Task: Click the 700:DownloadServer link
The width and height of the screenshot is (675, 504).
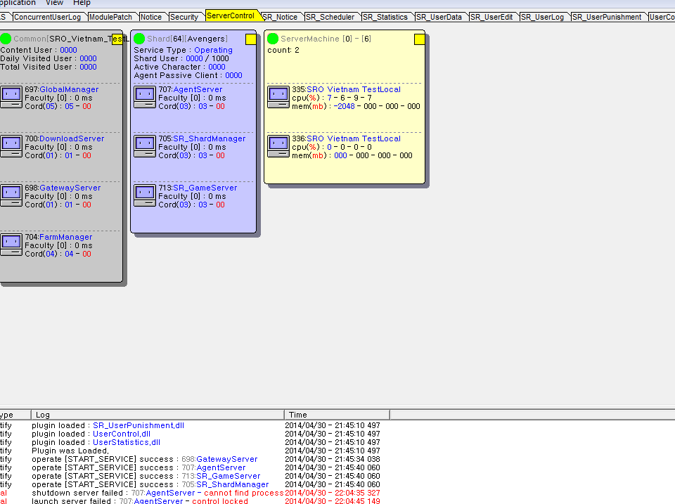Action: click(65, 138)
